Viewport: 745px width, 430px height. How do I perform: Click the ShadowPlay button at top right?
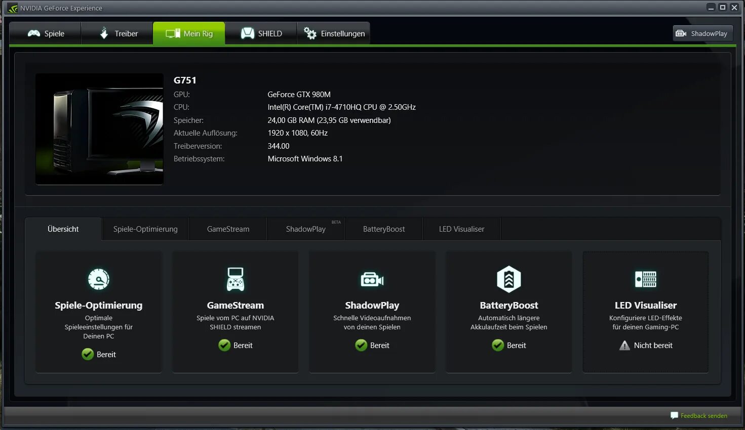click(x=703, y=33)
